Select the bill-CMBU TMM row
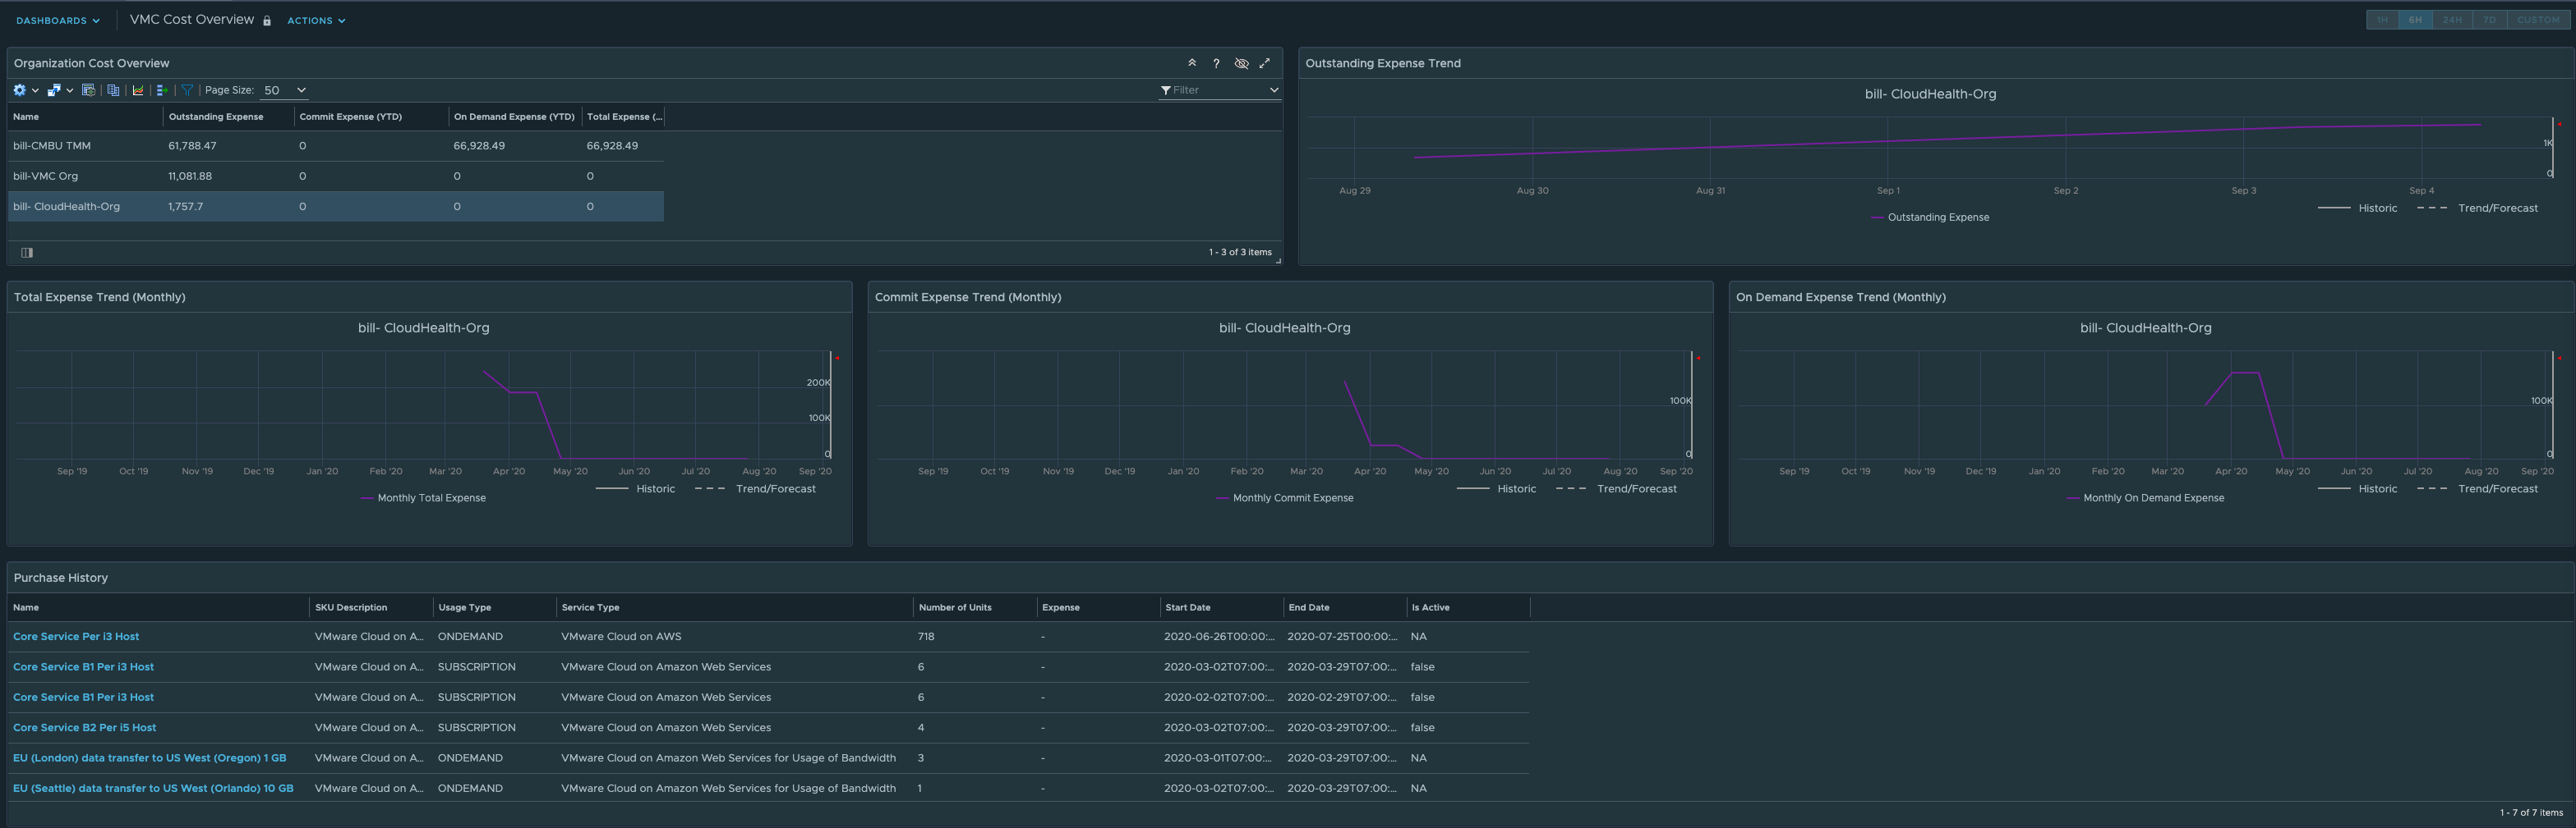This screenshot has height=828, width=2576. click(335, 146)
